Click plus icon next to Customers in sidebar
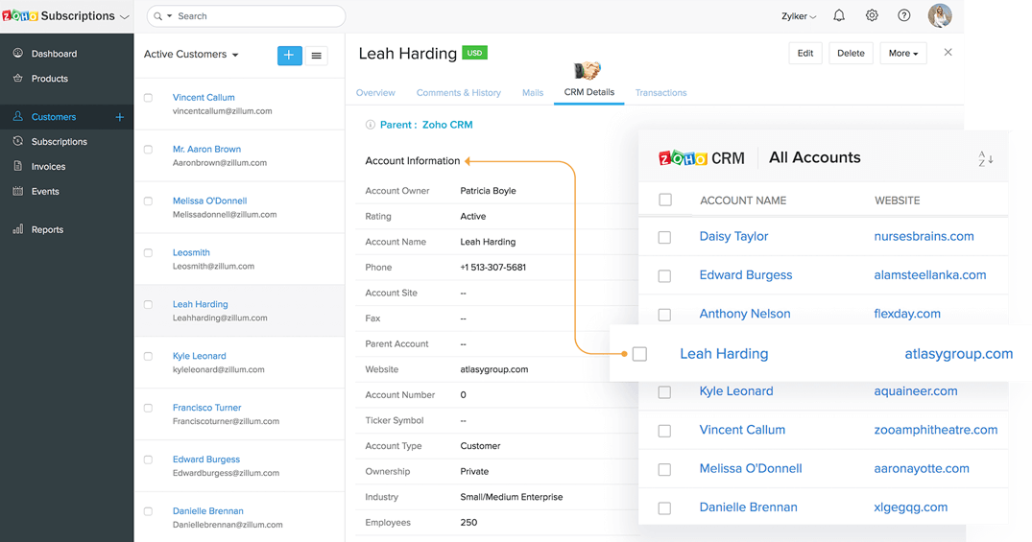The image size is (1032, 542). [120, 117]
